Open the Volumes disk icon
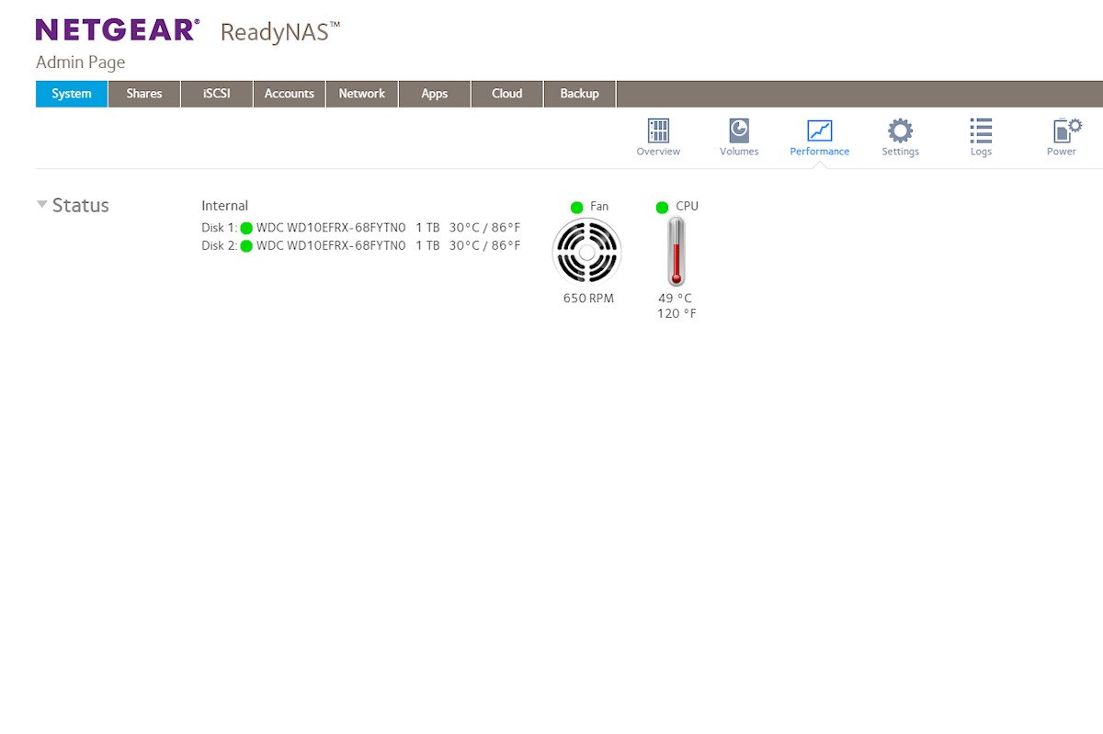This screenshot has height=734, width=1103. pos(739,130)
